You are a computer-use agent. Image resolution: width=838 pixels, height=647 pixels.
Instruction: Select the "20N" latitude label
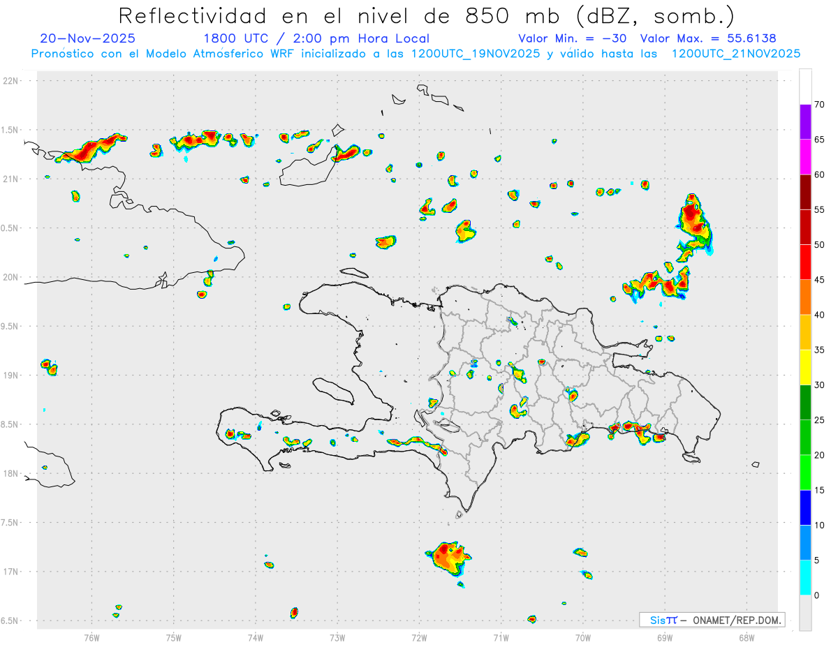click(12, 277)
